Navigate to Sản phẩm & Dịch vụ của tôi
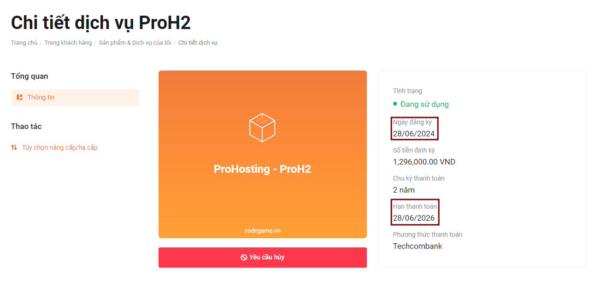 point(135,43)
